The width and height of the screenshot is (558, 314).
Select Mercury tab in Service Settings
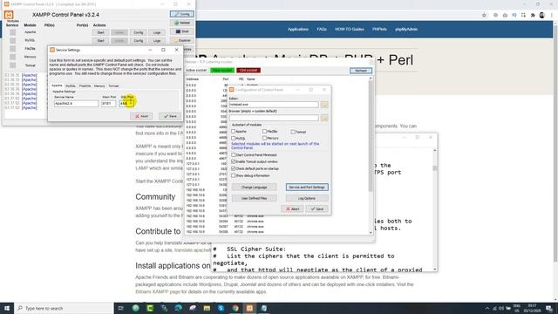99,85
